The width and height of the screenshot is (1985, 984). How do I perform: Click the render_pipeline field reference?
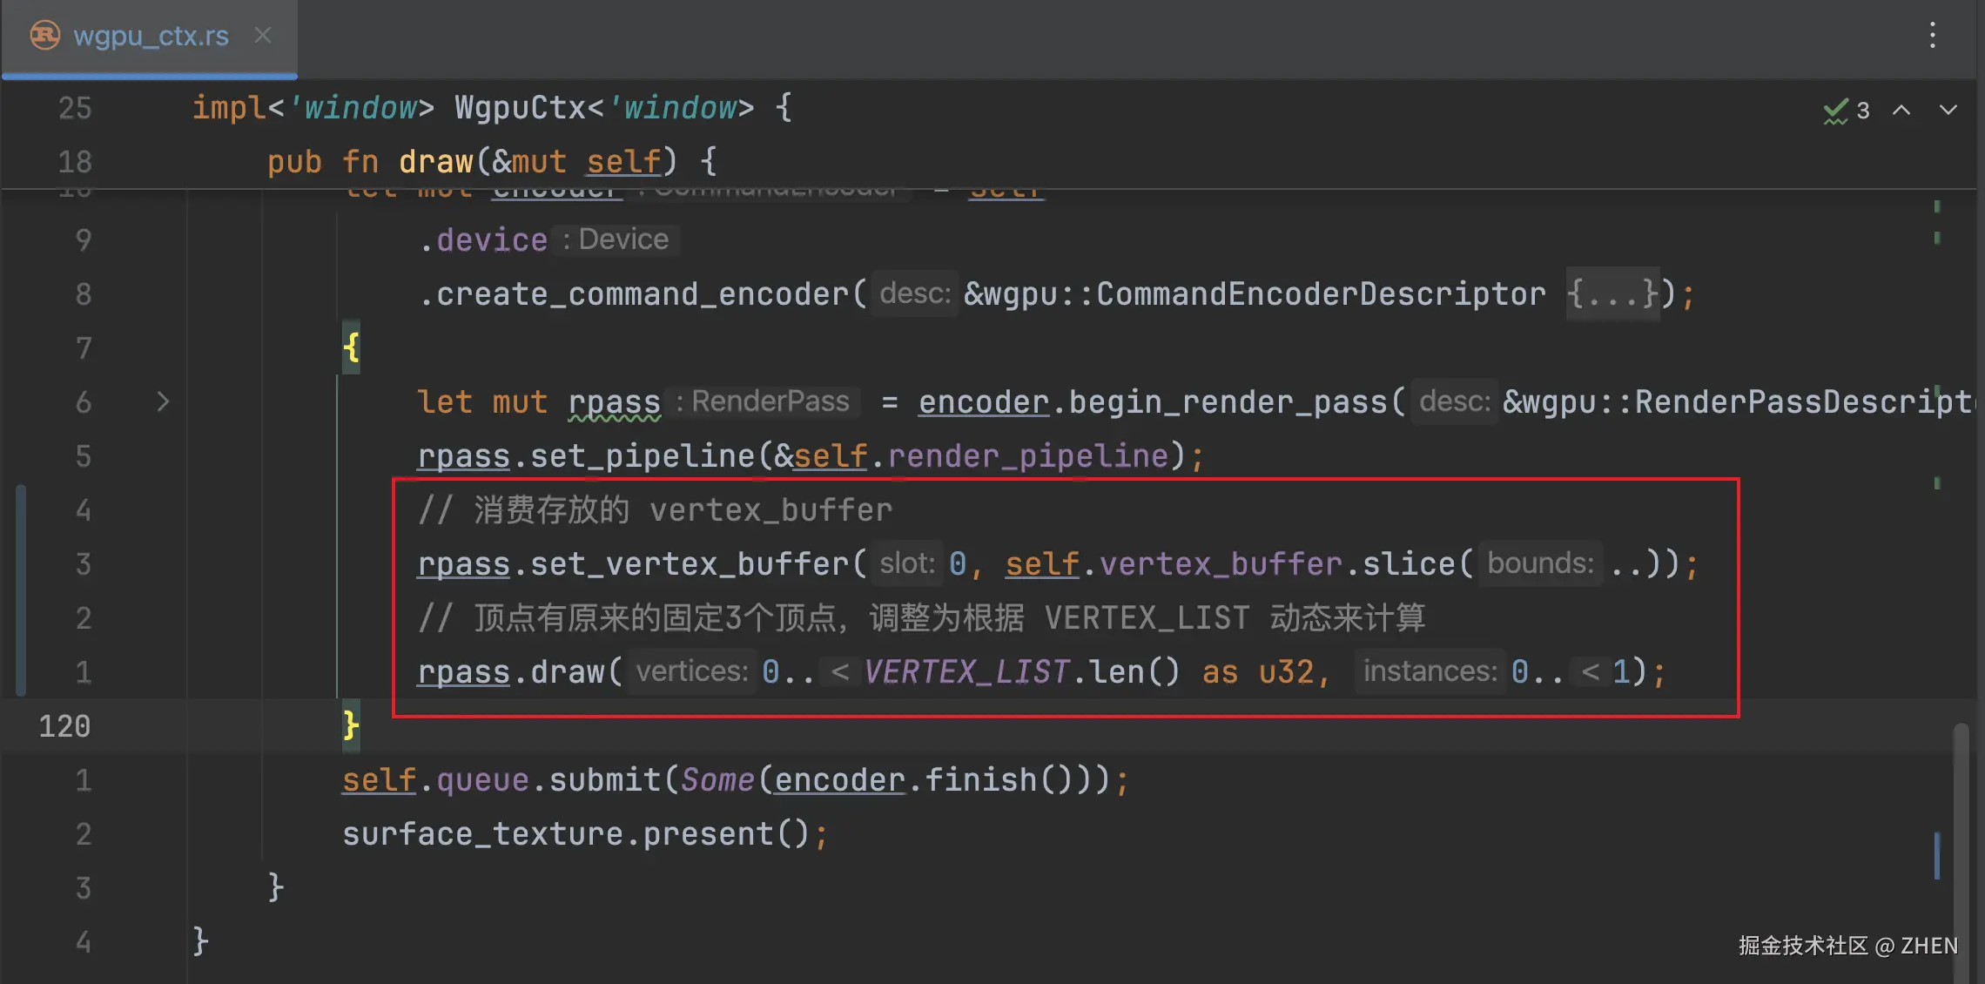(1028, 456)
